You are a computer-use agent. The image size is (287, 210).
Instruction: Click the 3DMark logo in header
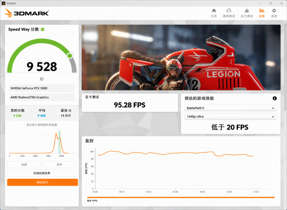pyautogui.click(x=27, y=13)
